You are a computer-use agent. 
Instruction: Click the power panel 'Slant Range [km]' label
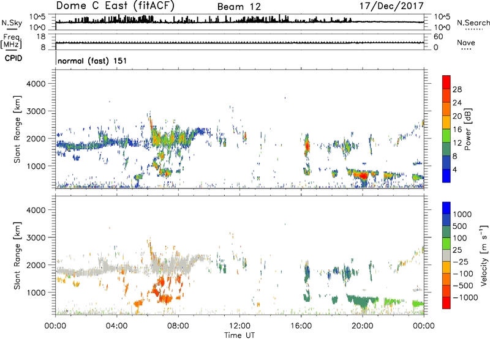[17, 129]
